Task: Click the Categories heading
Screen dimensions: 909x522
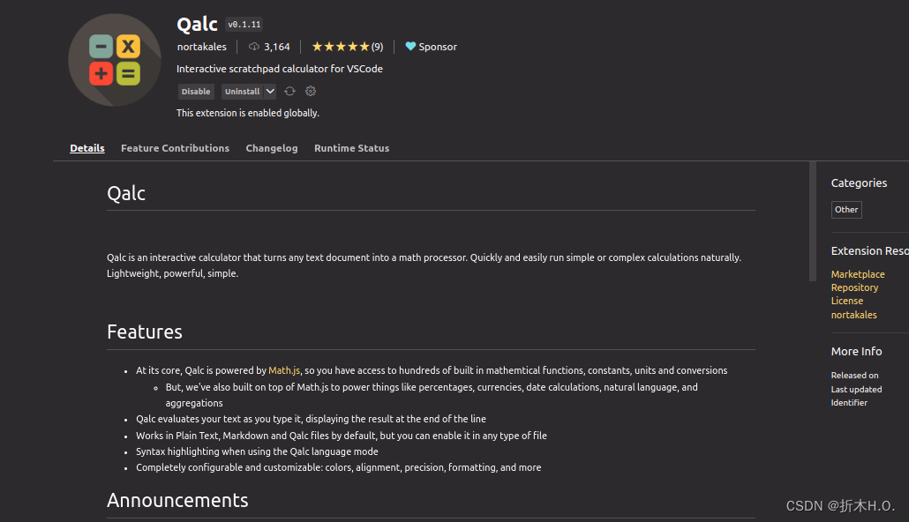Action: (x=859, y=183)
